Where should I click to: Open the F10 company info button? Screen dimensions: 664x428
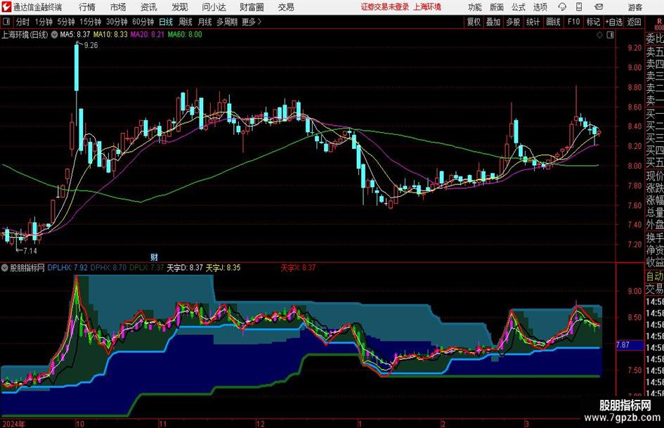573,22
